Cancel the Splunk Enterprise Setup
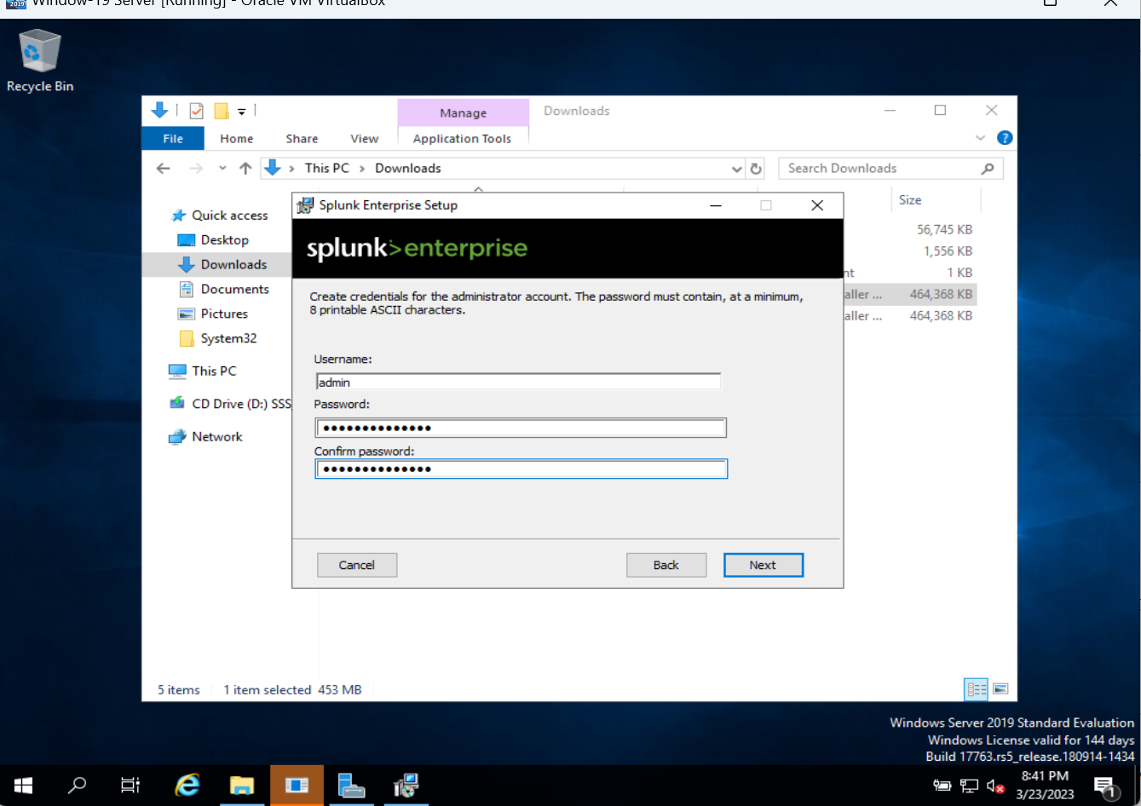This screenshot has height=806, width=1141. point(356,565)
